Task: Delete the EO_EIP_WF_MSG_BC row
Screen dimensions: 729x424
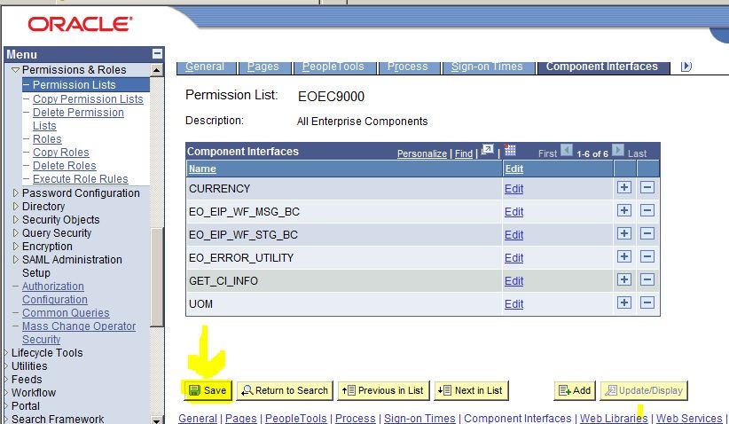Action: click(647, 210)
